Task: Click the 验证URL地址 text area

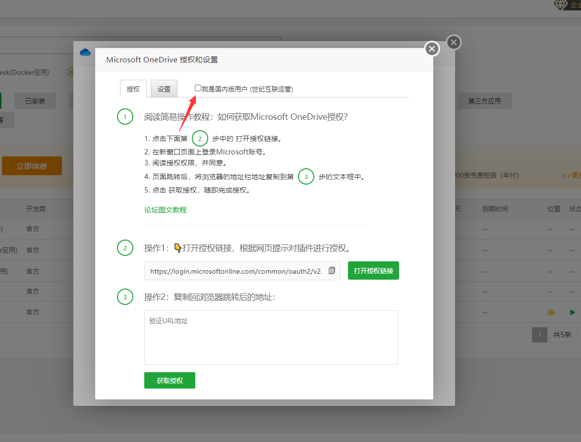Action: pyautogui.click(x=271, y=338)
